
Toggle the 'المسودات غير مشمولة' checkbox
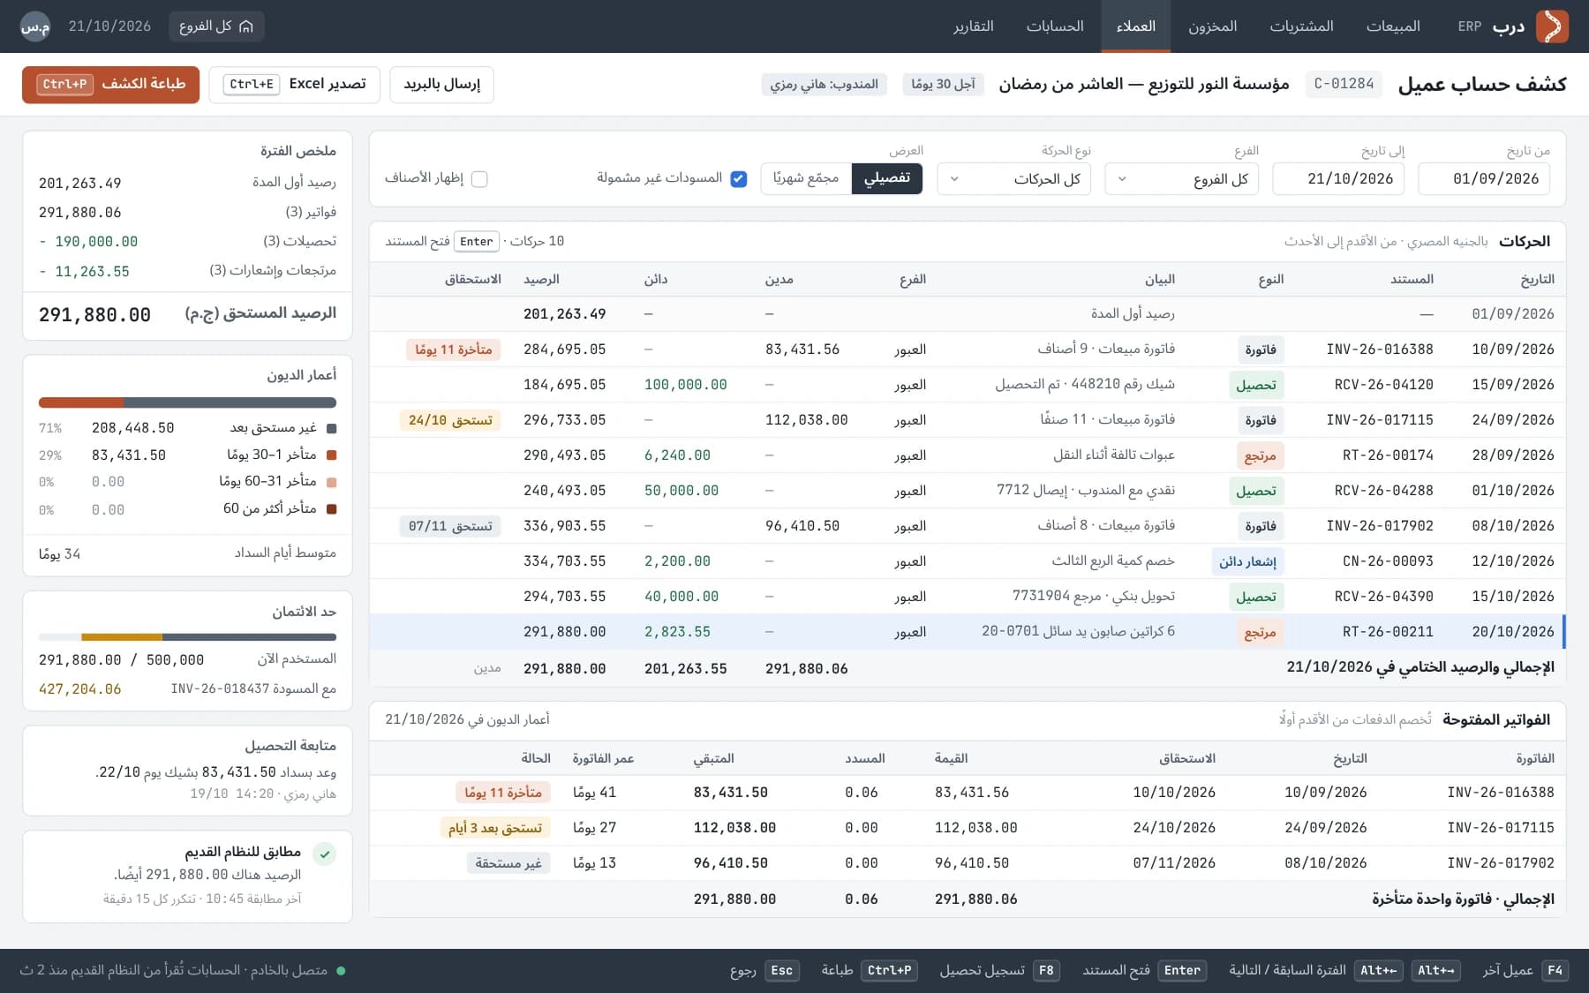(739, 179)
